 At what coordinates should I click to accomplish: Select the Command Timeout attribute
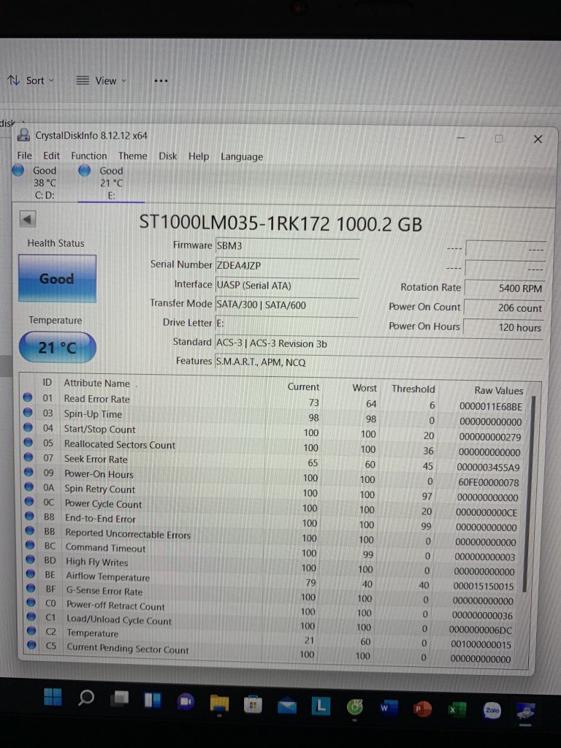105,548
